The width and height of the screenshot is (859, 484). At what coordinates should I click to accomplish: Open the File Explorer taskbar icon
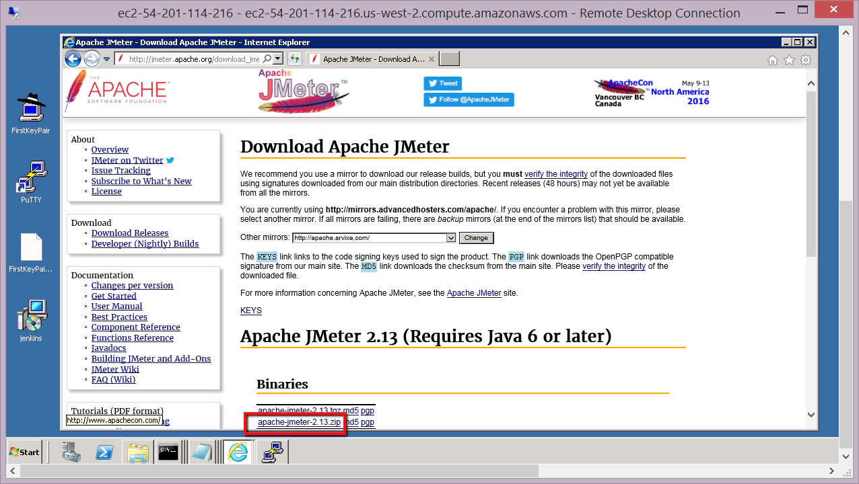point(137,452)
